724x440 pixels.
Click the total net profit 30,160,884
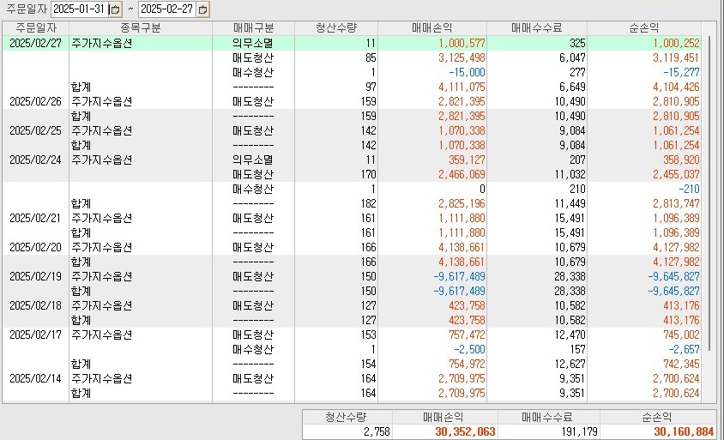[684, 431]
